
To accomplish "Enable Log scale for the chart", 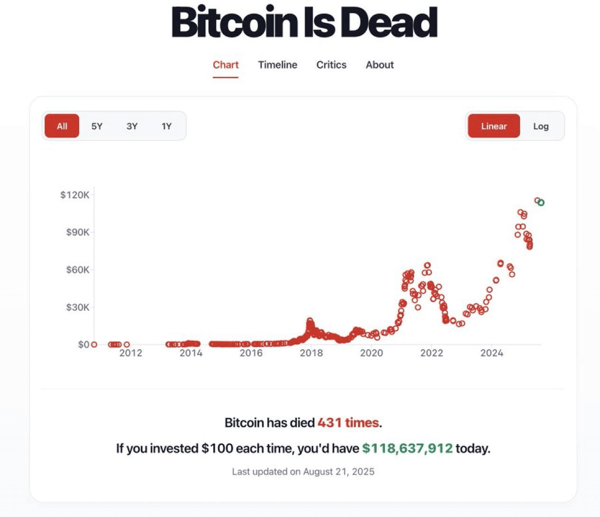I will pyautogui.click(x=541, y=126).
